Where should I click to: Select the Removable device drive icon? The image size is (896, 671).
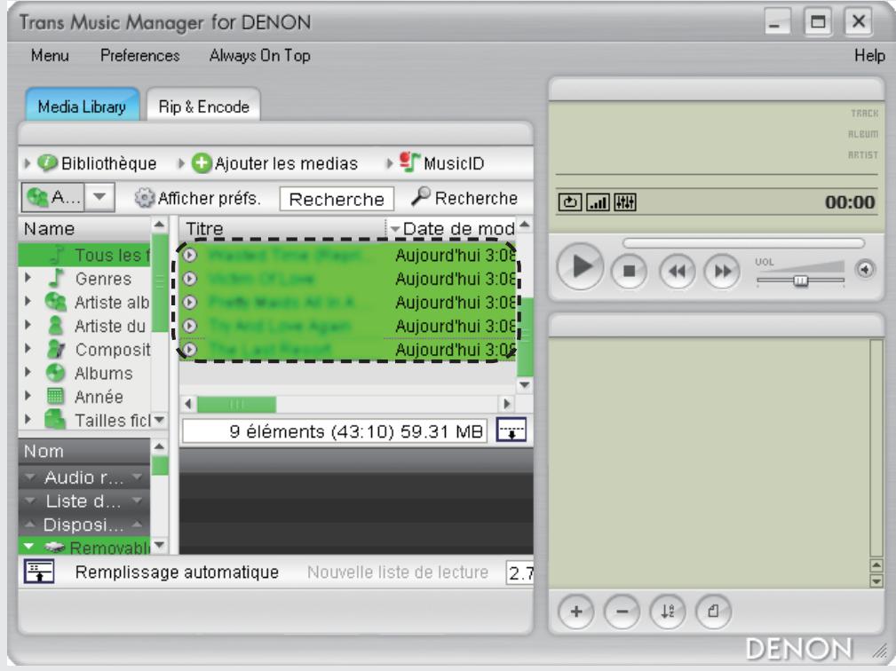point(55,547)
